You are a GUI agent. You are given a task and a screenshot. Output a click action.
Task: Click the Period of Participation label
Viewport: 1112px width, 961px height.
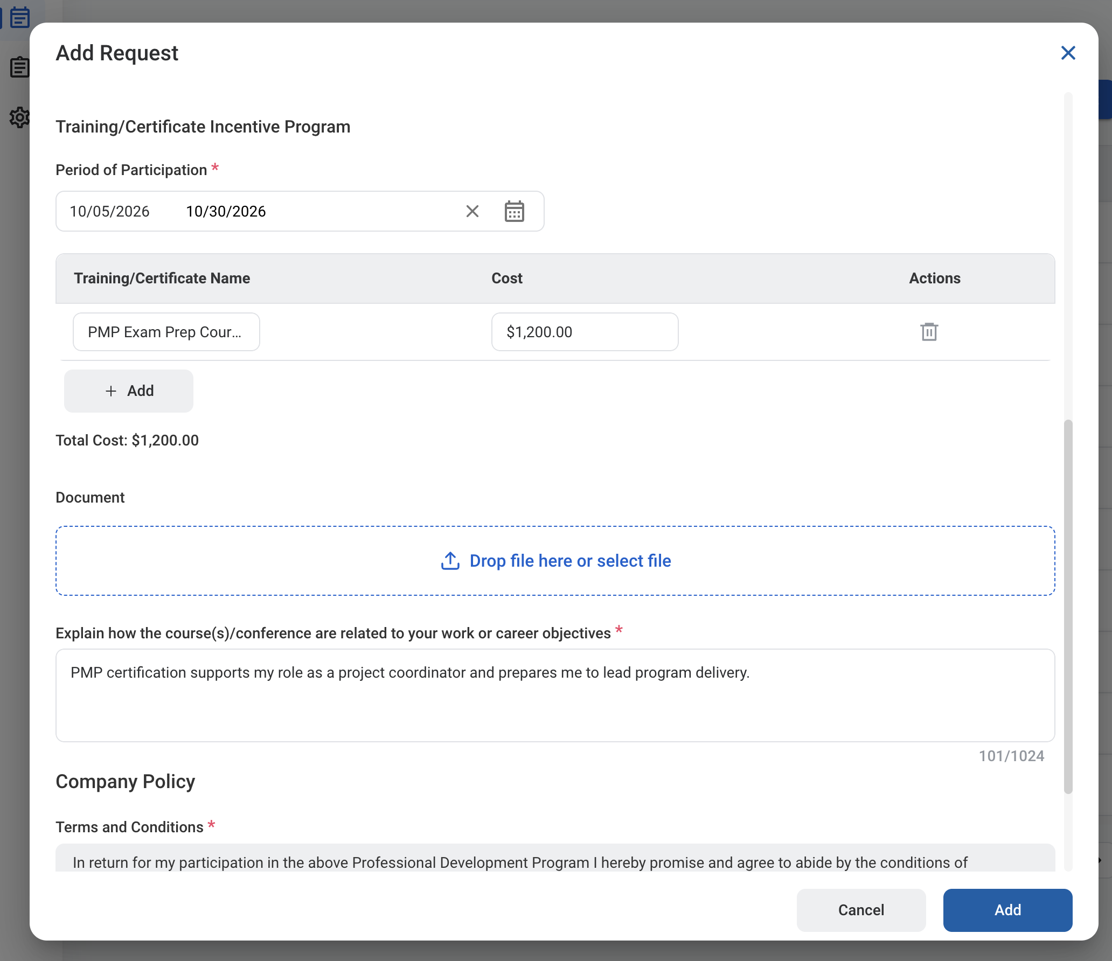pyautogui.click(x=131, y=170)
